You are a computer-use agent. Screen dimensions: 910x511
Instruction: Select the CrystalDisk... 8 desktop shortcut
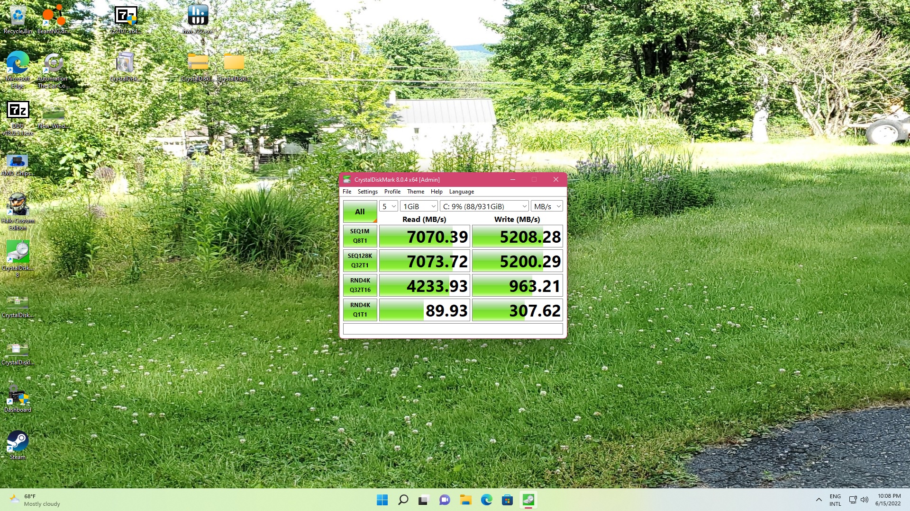(18, 258)
